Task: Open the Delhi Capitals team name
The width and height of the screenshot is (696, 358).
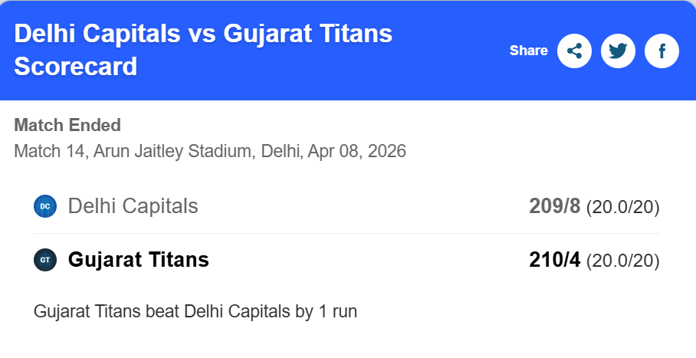Action: pos(133,206)
